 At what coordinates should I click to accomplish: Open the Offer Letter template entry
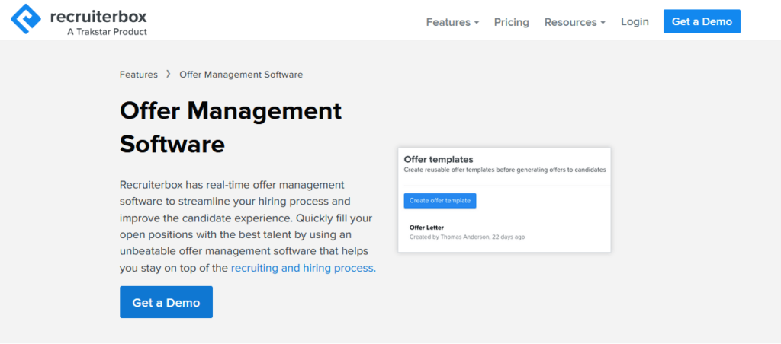pyautogui.click(x=426, y=228)
